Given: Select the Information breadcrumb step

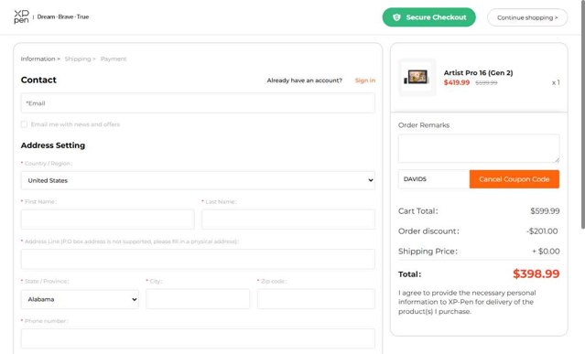Looking at the screenshot, I should tap(40, 59).
